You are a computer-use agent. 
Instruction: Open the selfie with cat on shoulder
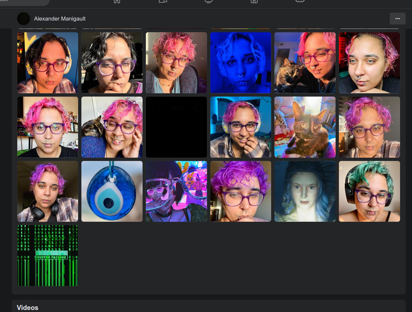(x=112, y=127)
